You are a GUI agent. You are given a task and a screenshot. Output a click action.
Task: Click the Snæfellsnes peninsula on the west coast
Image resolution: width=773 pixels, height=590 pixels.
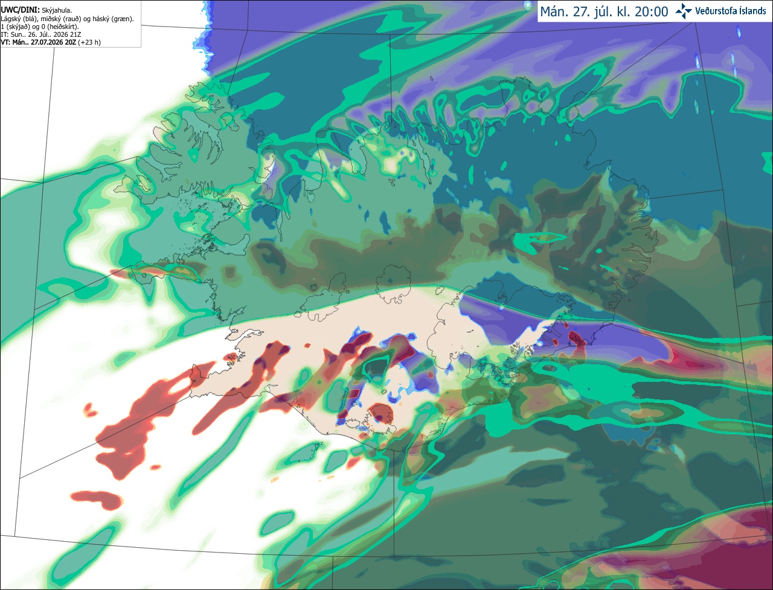(163, 273)
